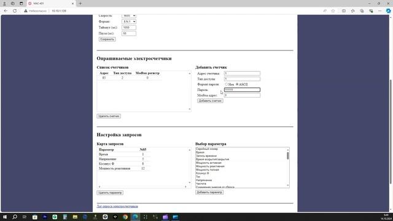Click the taskbar clock and date
Image resolution: width=393 pixels, height=221 pixels.
click(x=386, y=217)
